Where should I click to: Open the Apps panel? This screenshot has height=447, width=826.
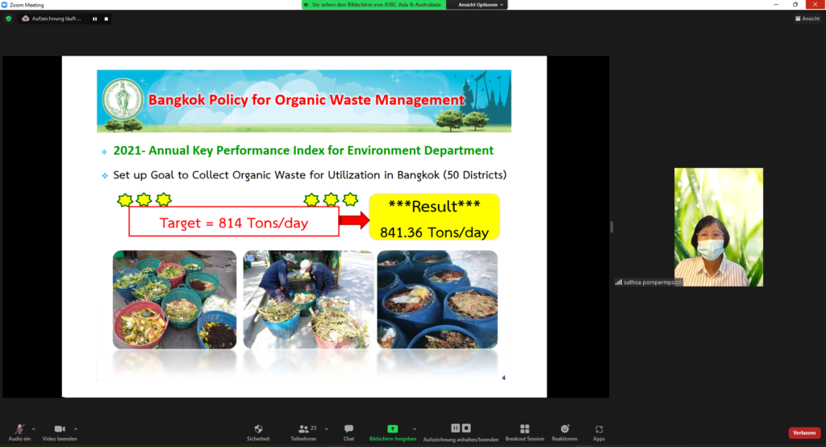599,431
